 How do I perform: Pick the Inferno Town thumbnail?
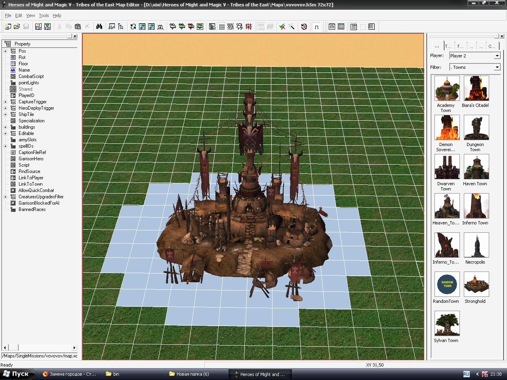pos(476,206)
